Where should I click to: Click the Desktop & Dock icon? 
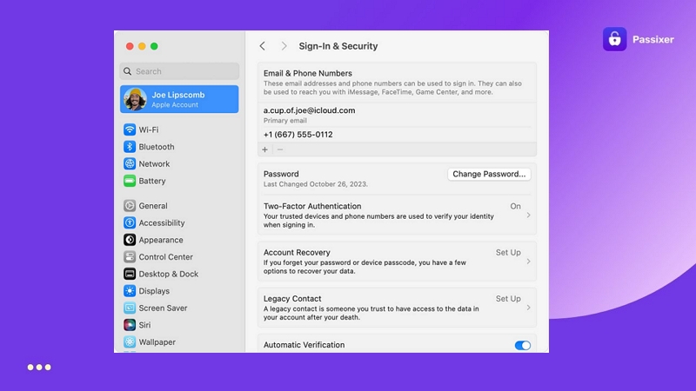(x=130, y=274)
